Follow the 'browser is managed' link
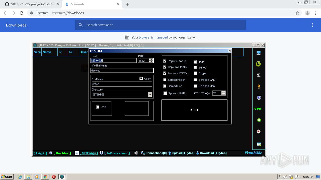The height and width of the screenshot is (180, 321). [x=153, y=37]
